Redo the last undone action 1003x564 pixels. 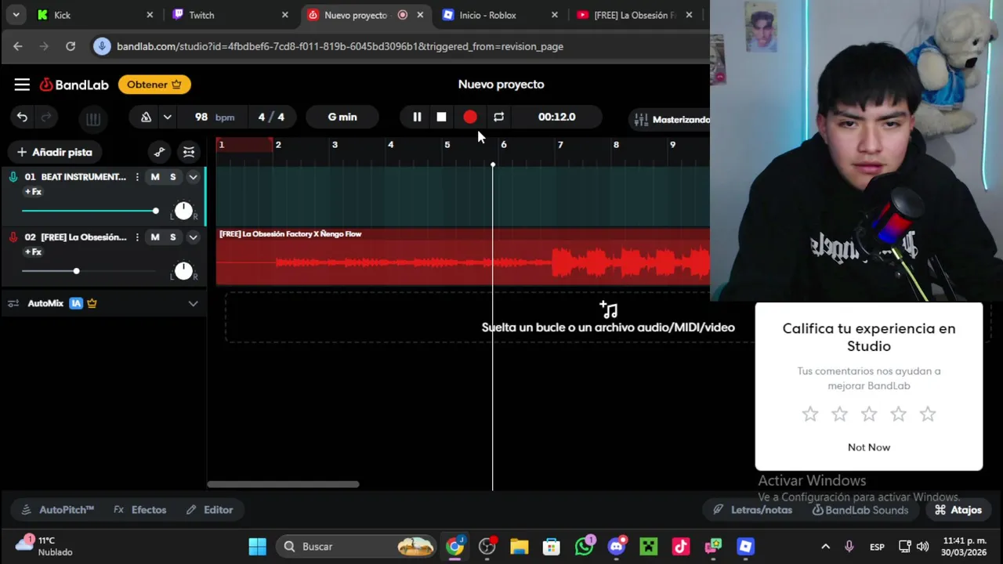[46, 117]
